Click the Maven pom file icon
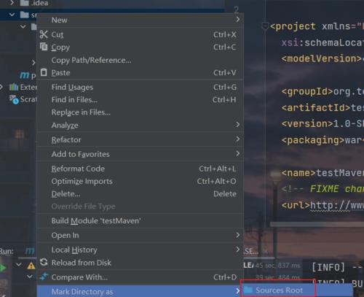The image size is (364, 297). tap(24, 75)
